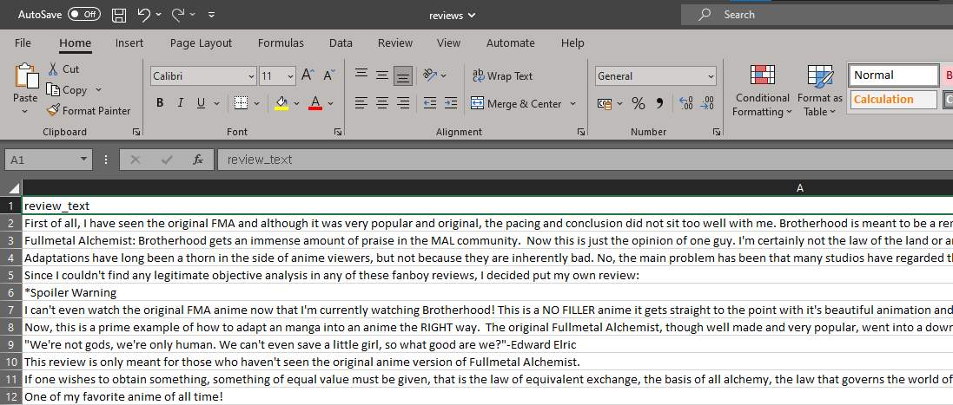Open Format as Table menu
Screen dimensions: 953x405
click(x=820, y=90)
